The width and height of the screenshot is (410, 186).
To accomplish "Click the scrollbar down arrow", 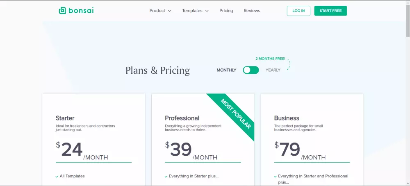I will [x=407, y=183].
